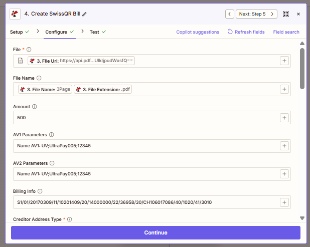310x247 pixels.
Task: Click the plus icon in Amount field
Action: tap(284, 118)
